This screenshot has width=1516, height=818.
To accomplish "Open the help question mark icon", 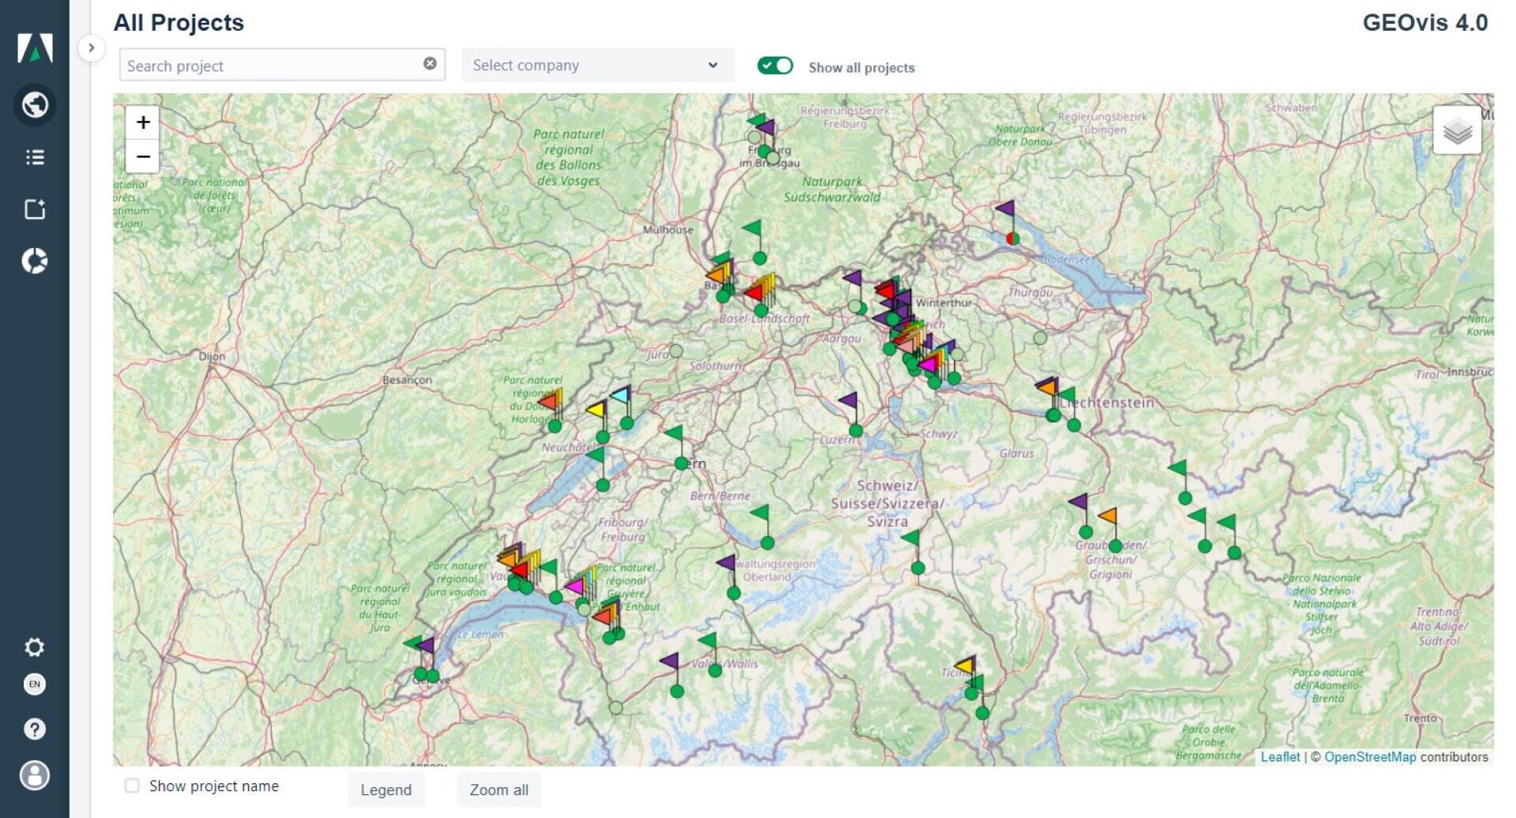I will click(35, 729).
